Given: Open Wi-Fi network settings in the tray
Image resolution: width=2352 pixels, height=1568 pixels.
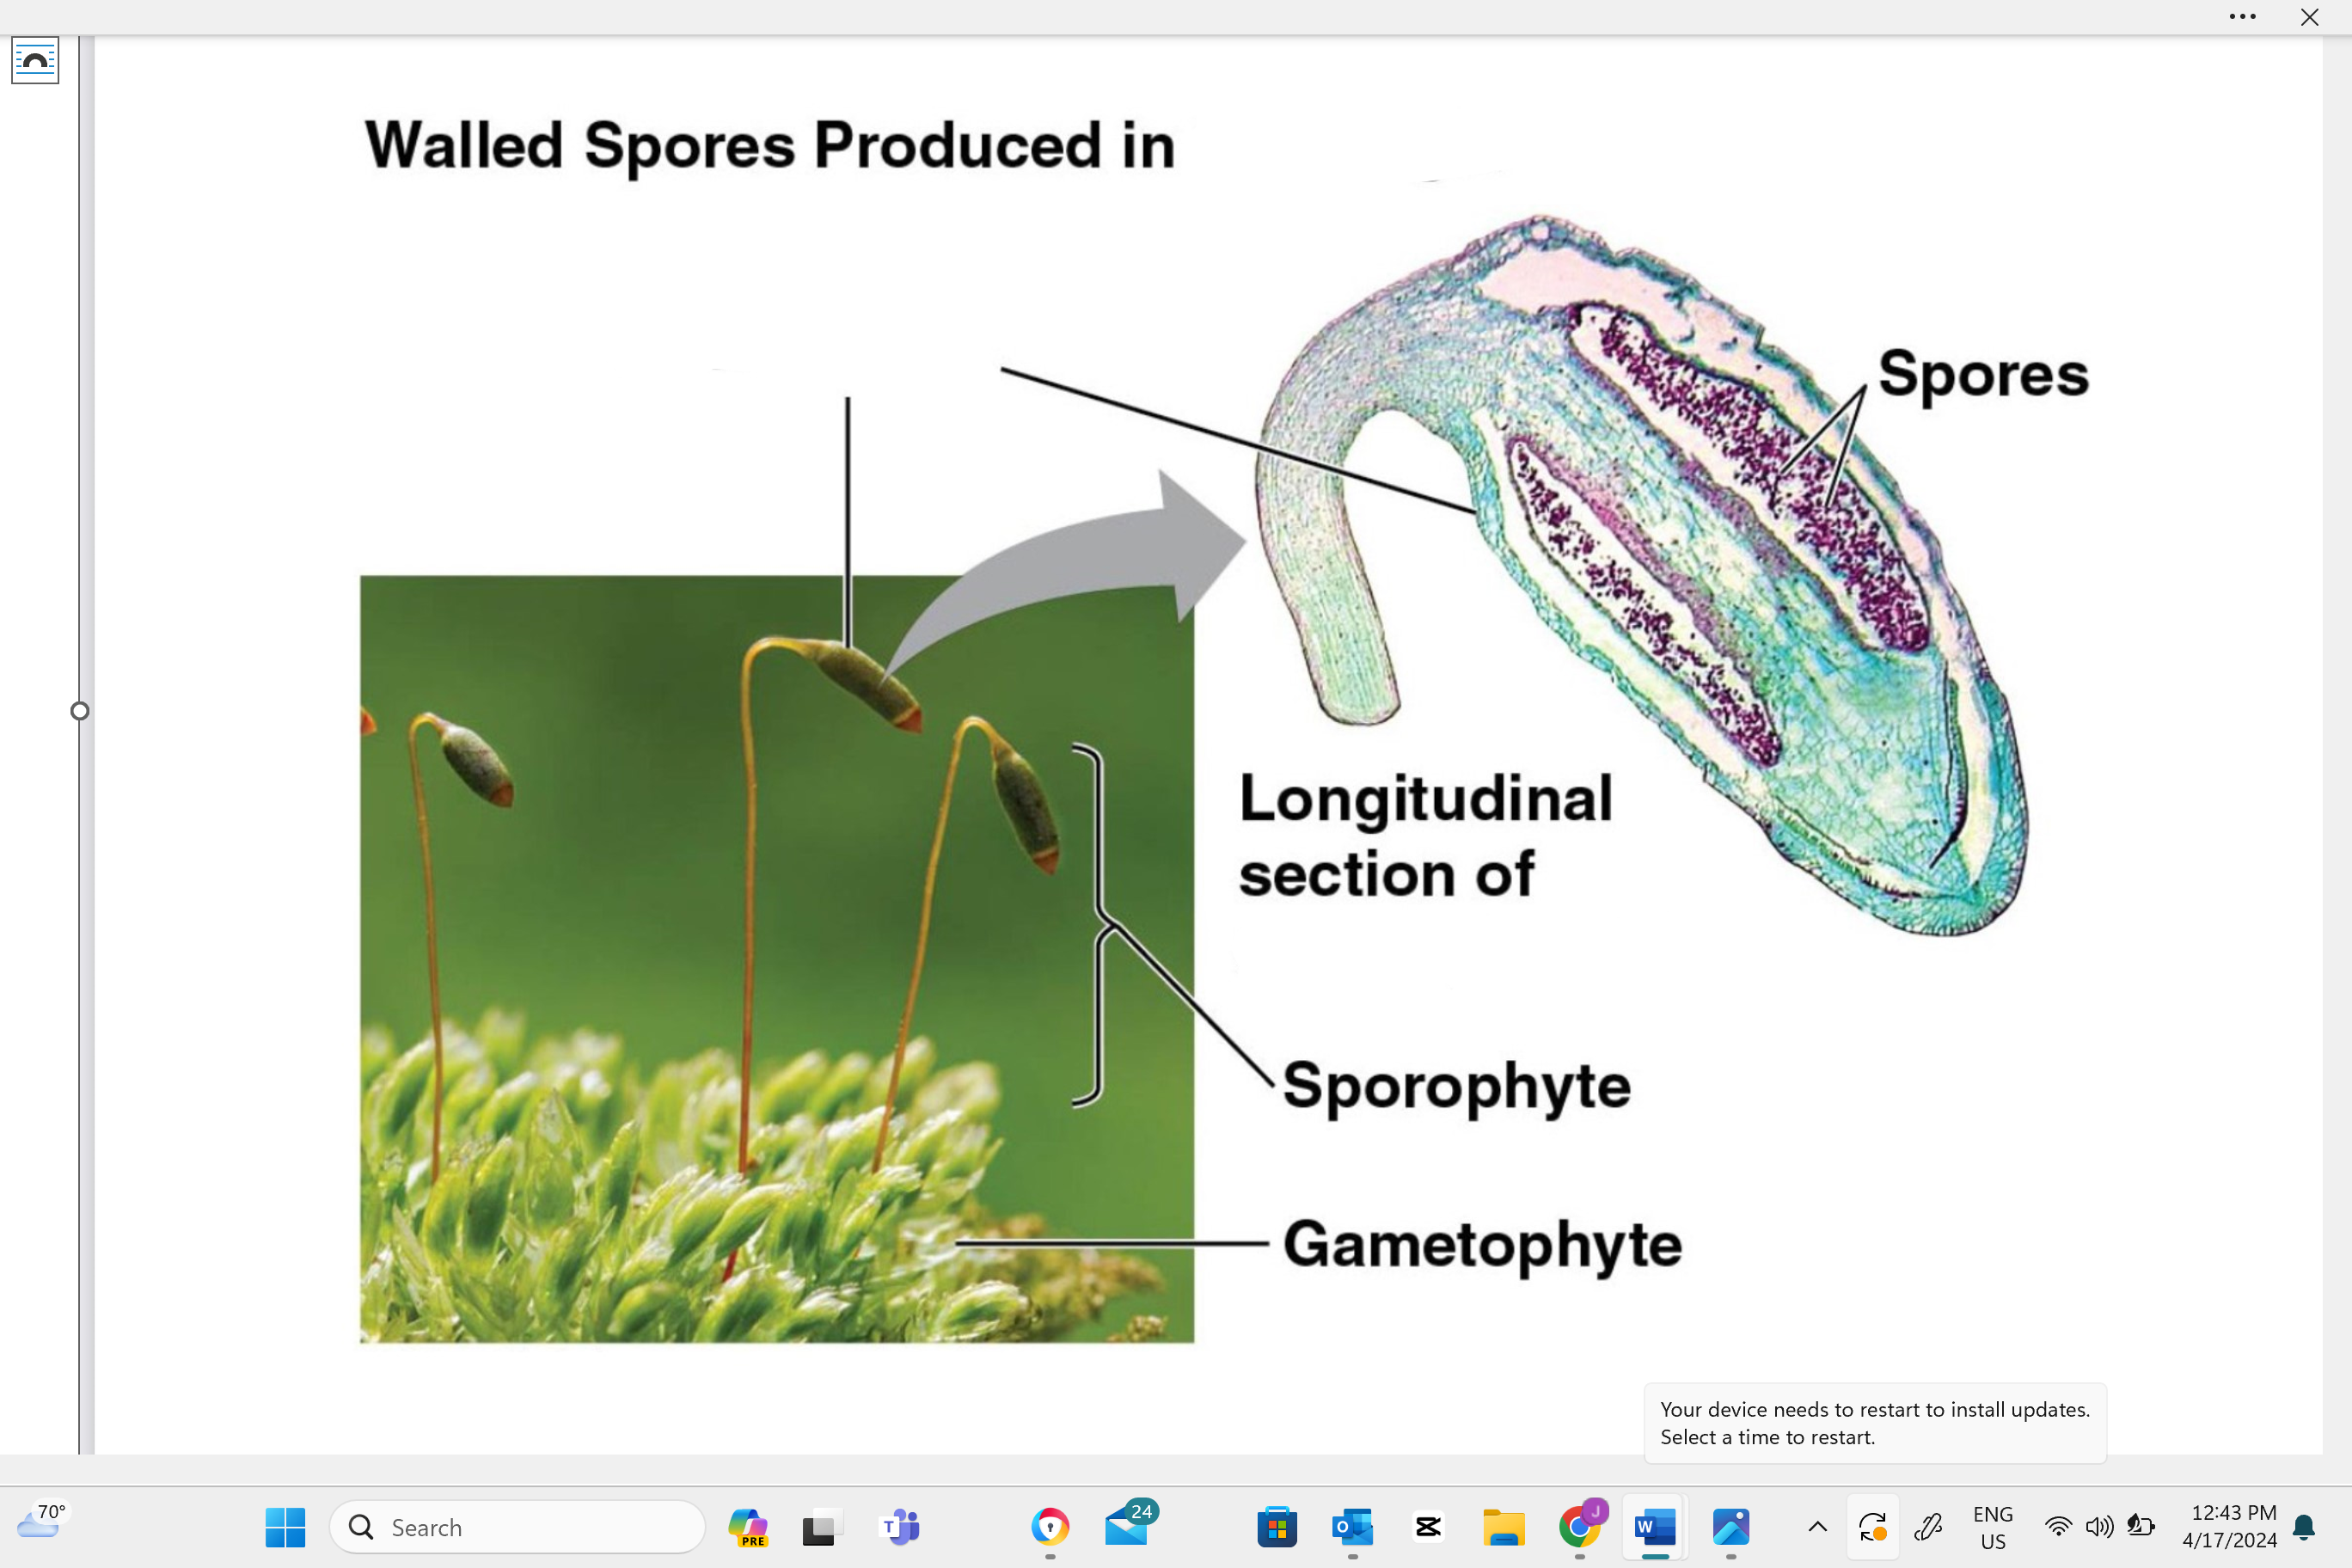Looking at the screenshot, I should click(2058, 1527).
